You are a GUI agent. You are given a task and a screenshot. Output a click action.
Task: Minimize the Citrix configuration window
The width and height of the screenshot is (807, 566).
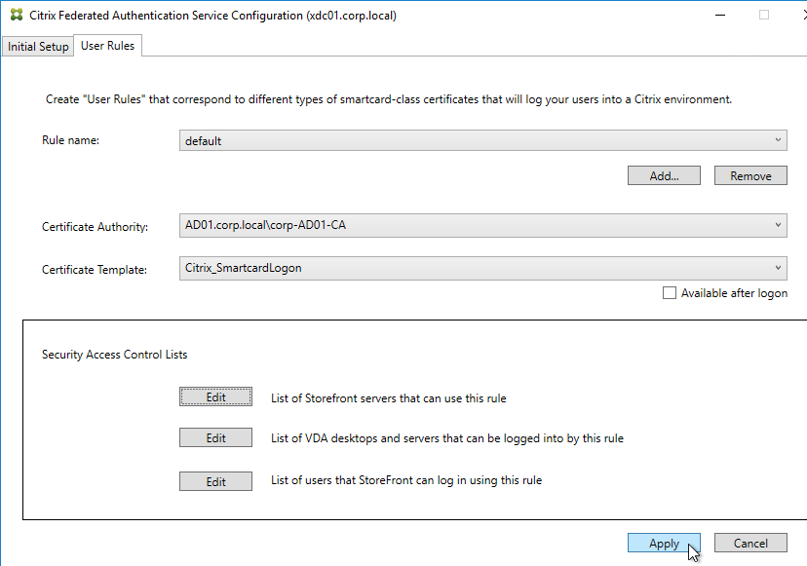720,15
